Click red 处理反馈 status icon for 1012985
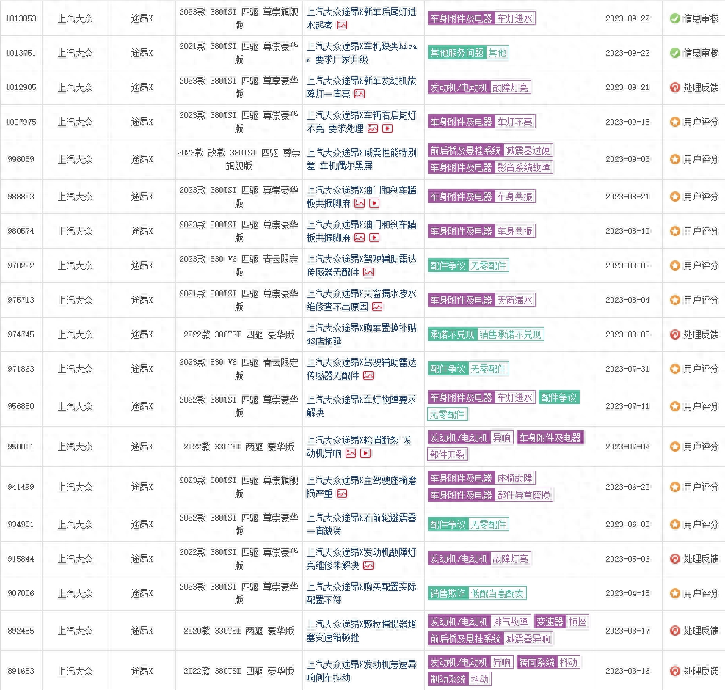 click(x=674, y=87)
